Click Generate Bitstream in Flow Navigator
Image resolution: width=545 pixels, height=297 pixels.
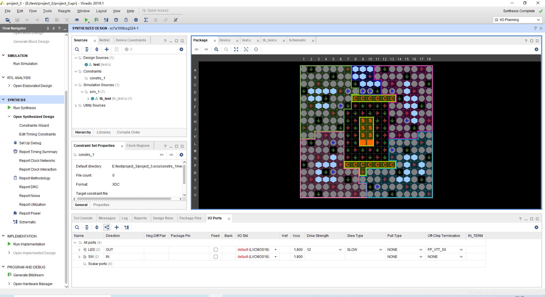click(28, 275)
